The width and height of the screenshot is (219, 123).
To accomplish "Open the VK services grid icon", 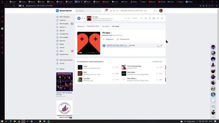I will pyautogui.click(x=155, y=11).
